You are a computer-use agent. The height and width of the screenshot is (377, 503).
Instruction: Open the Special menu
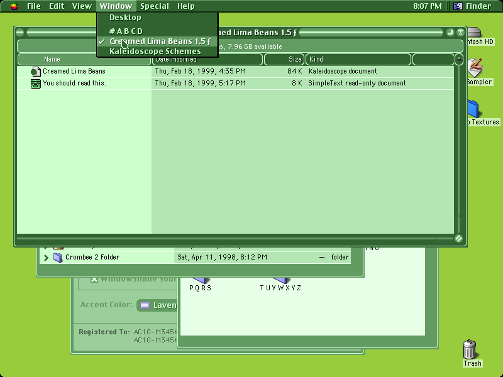(x=155, y=6)
